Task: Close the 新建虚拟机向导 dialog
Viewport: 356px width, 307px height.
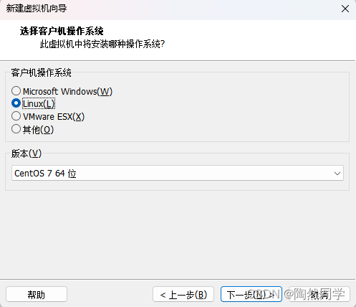Action: [345, 9]
